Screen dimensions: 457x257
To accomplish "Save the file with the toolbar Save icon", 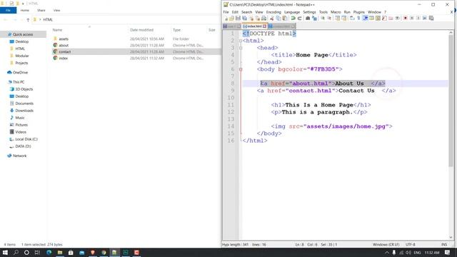I will [x=238, y=18].
